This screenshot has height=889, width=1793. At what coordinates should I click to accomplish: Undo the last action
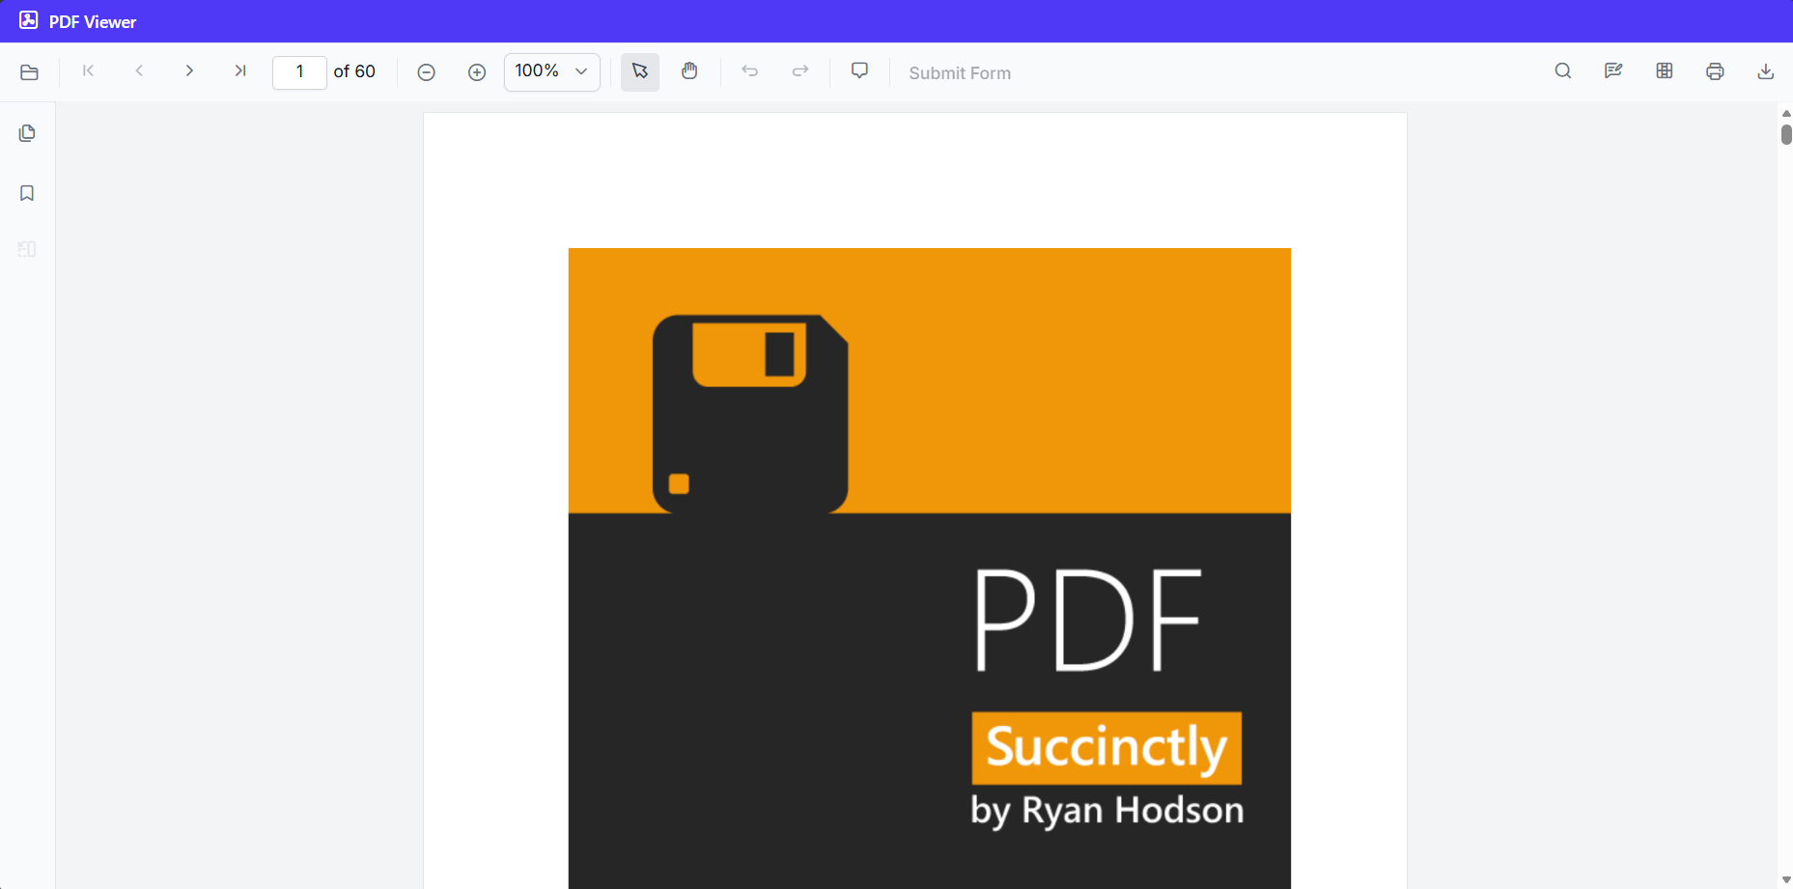click(749, 71)
